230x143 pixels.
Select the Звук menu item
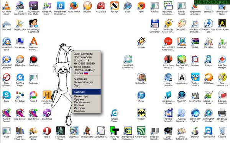tap(77, 85)
